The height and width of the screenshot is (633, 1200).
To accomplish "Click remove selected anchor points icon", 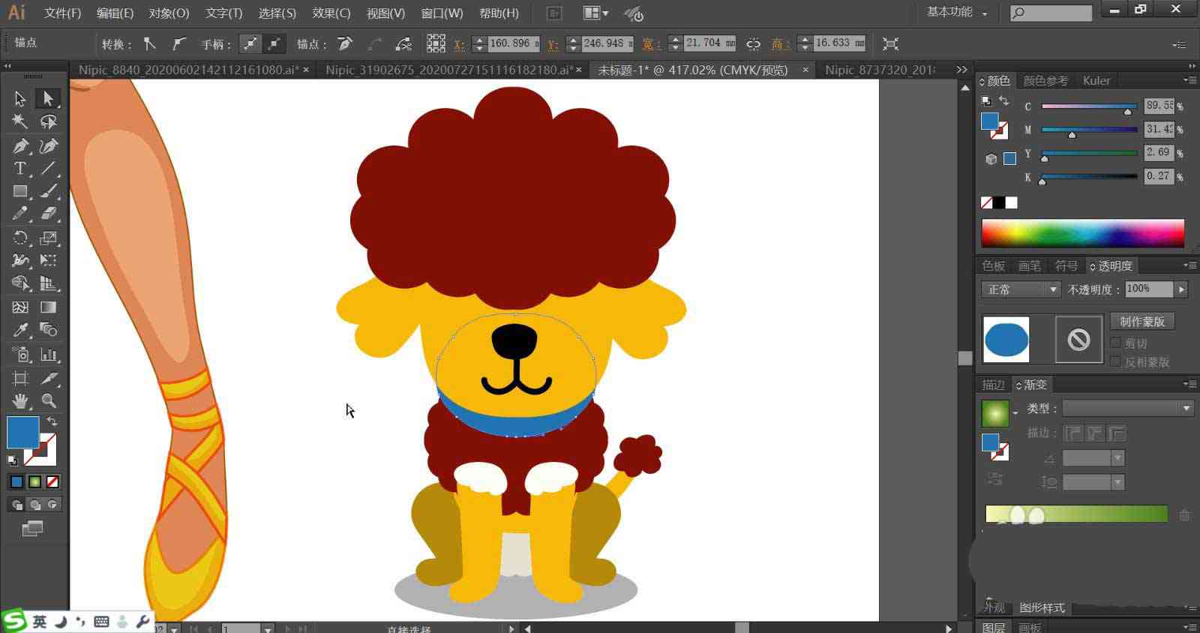I will 346,43.
